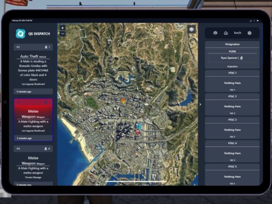Select the red map marker pin
The height and width of the screenshot is (204, 272).
[138, 132]
